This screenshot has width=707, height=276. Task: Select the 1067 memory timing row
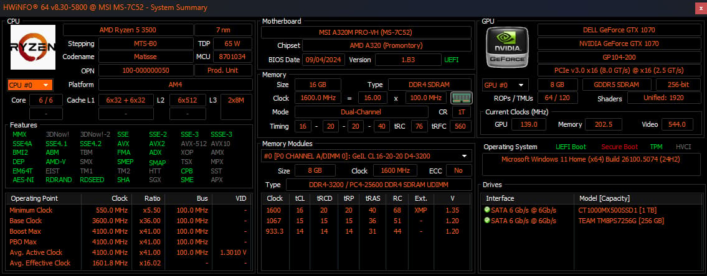[x=366, y=221]
